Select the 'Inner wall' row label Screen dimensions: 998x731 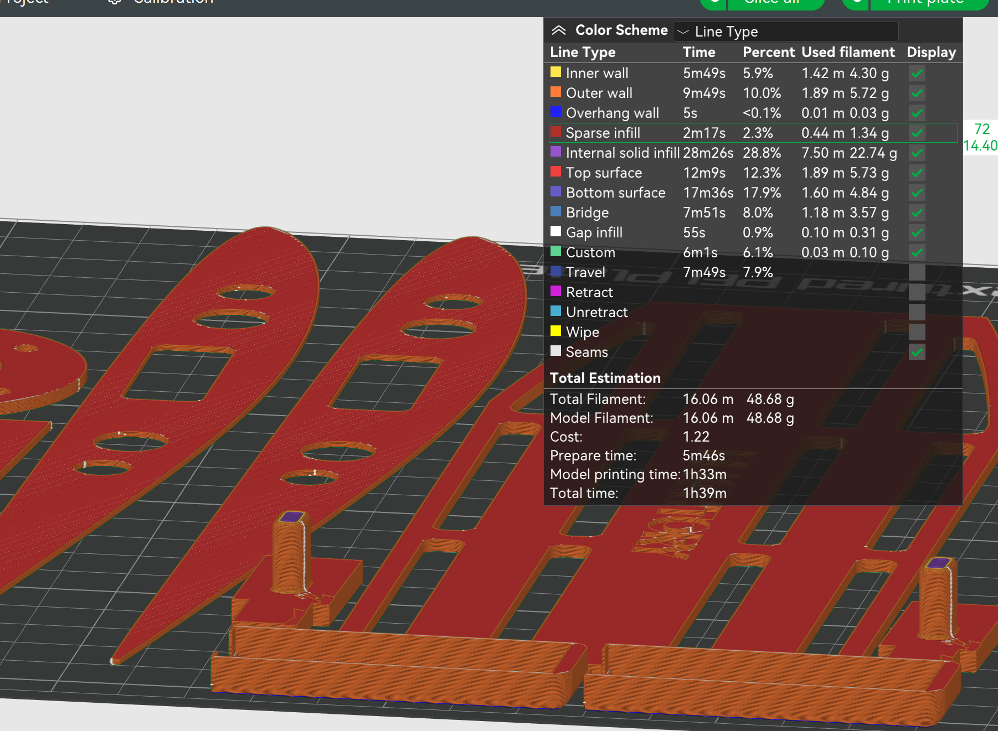click(597, 73)
